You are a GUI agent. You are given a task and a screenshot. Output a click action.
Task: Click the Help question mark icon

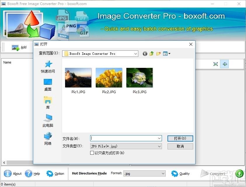[29, 174]
